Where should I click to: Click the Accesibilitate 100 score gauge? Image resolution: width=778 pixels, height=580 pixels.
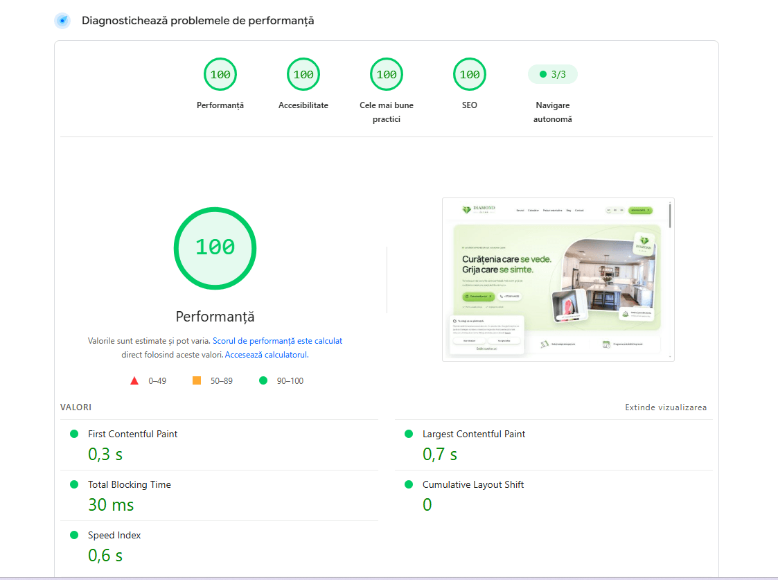click(x=303, y=74)
